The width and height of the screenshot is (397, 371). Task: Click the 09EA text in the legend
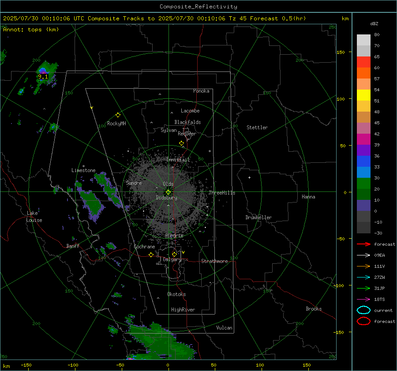click(x=379, y=255)
